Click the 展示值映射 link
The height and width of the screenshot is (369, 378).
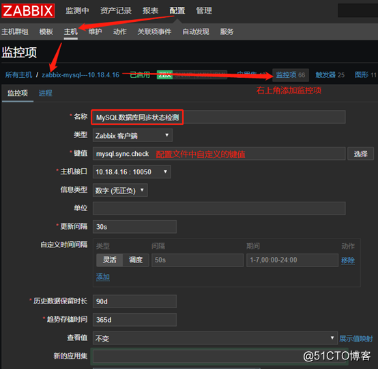[355, 338]
